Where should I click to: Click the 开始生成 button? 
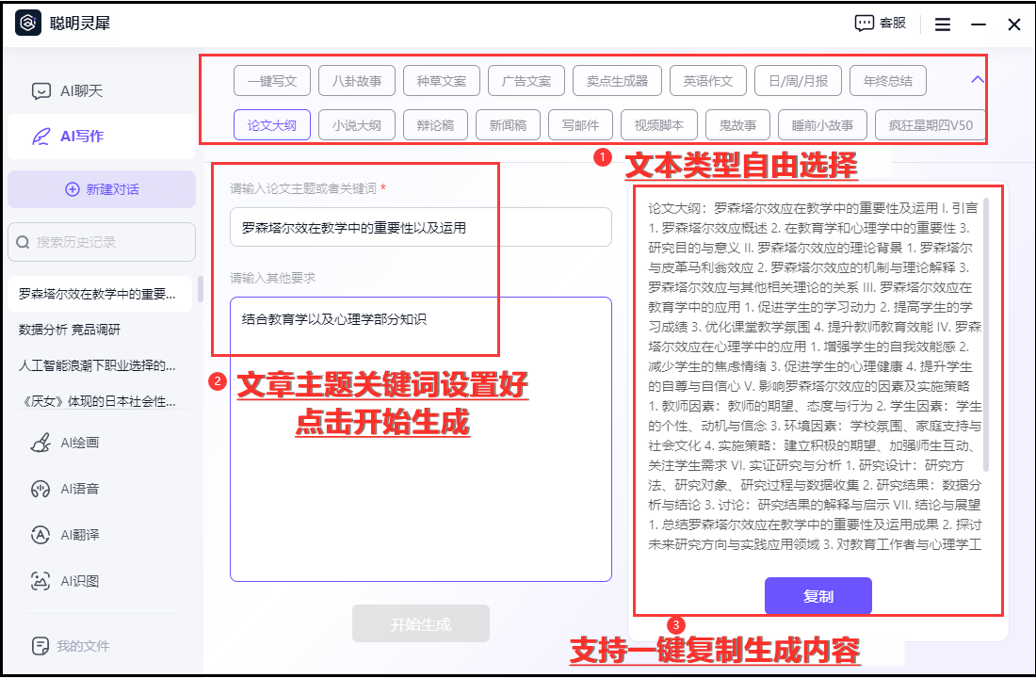(x=421, y=624)
